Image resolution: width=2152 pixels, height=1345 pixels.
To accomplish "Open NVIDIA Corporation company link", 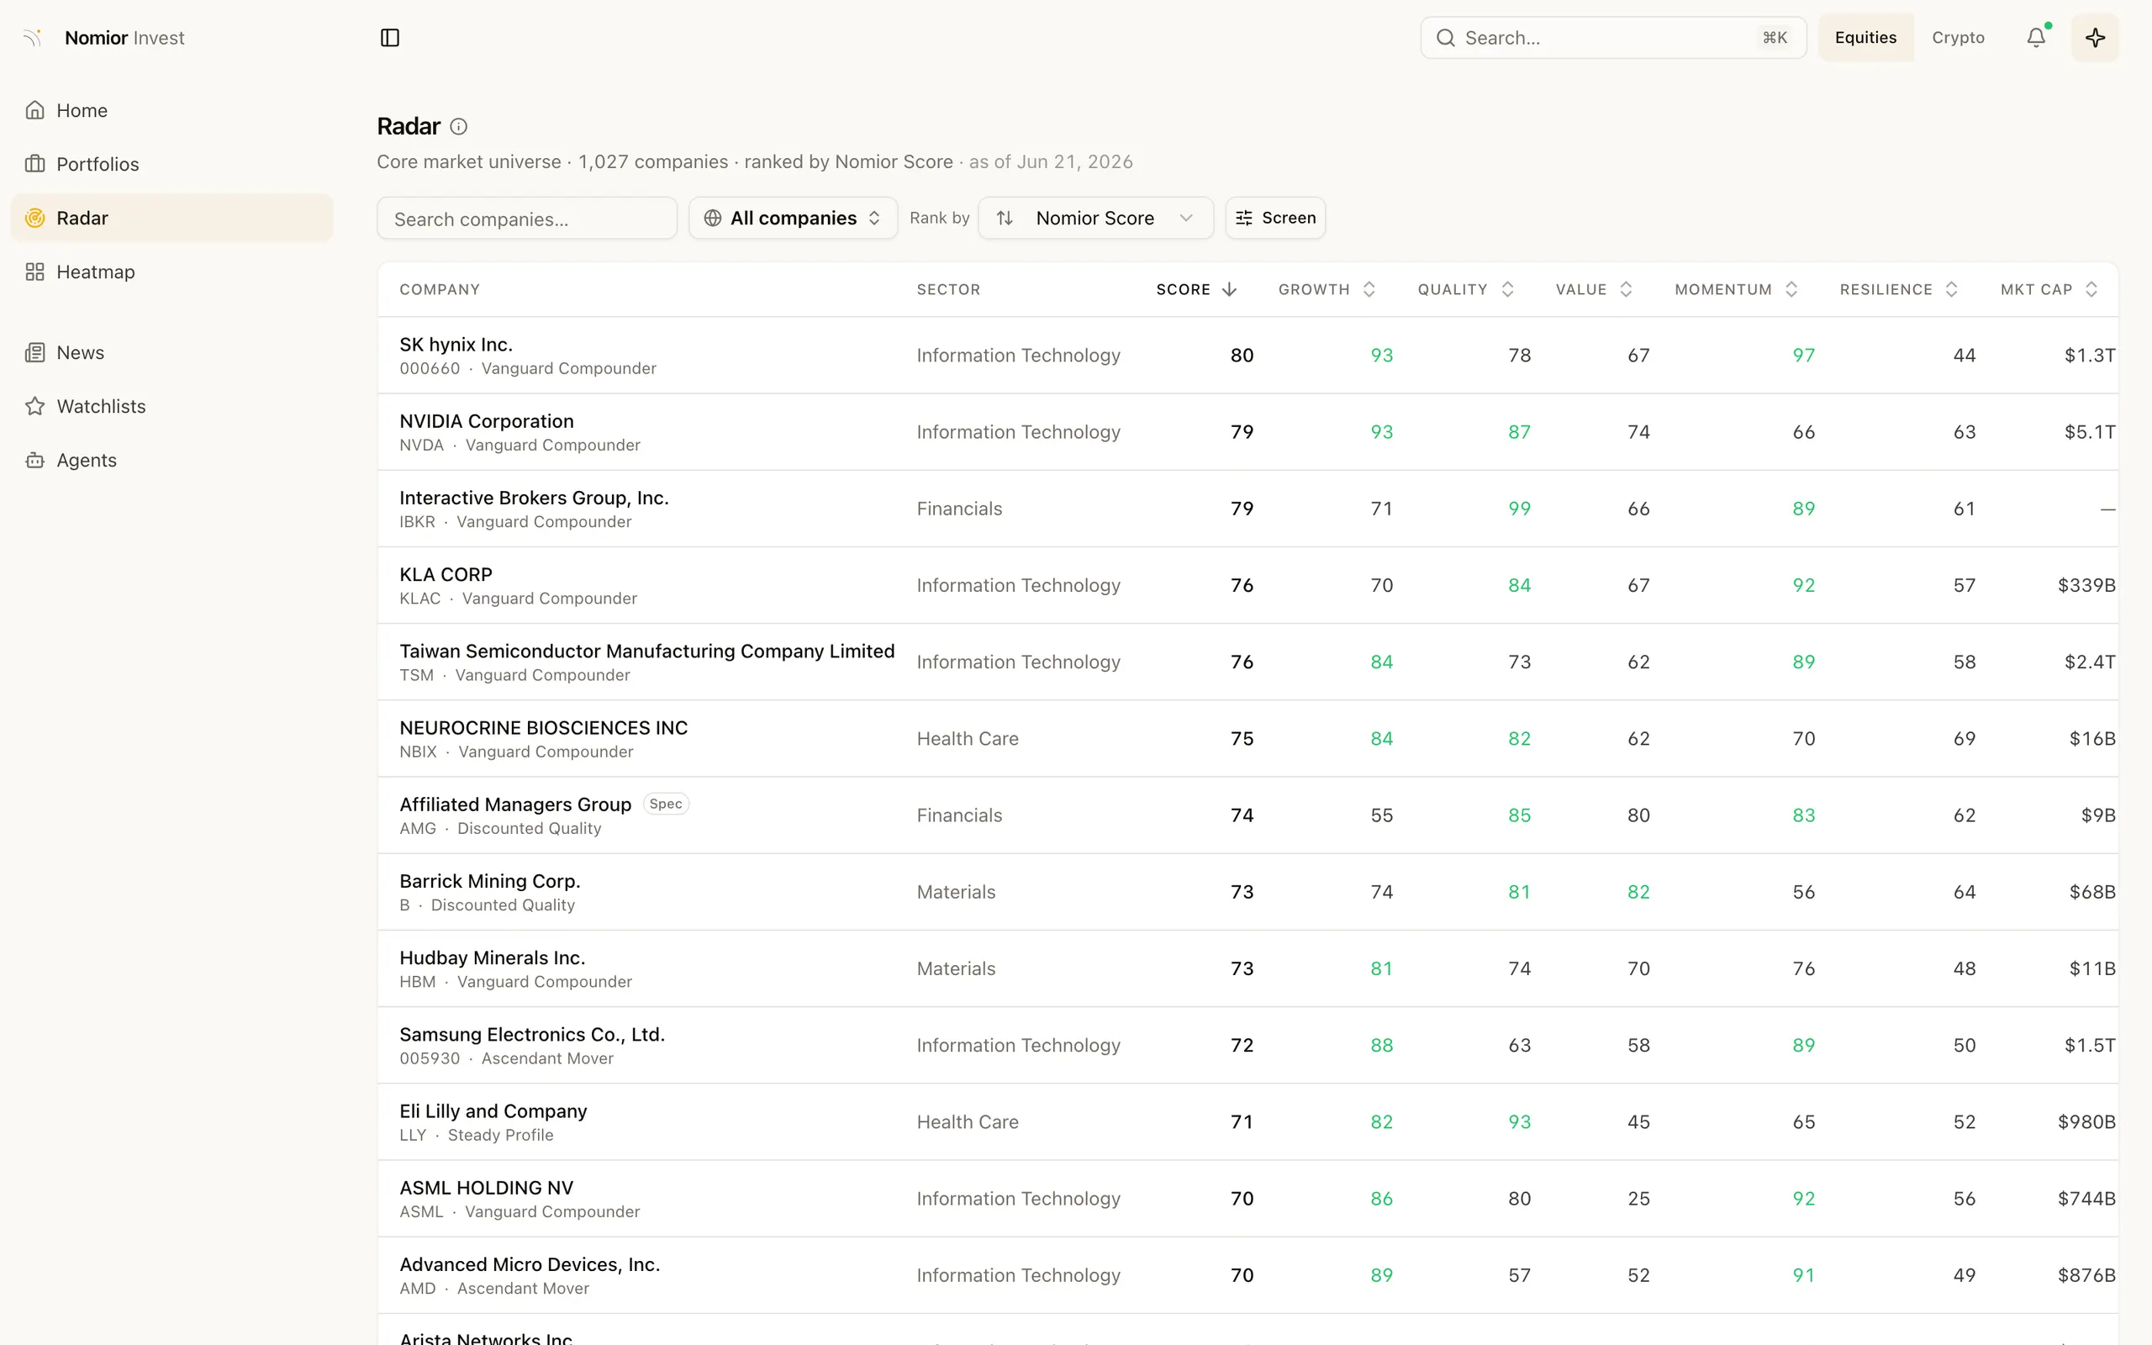I will pyautogui.click(x=487, y=421).
